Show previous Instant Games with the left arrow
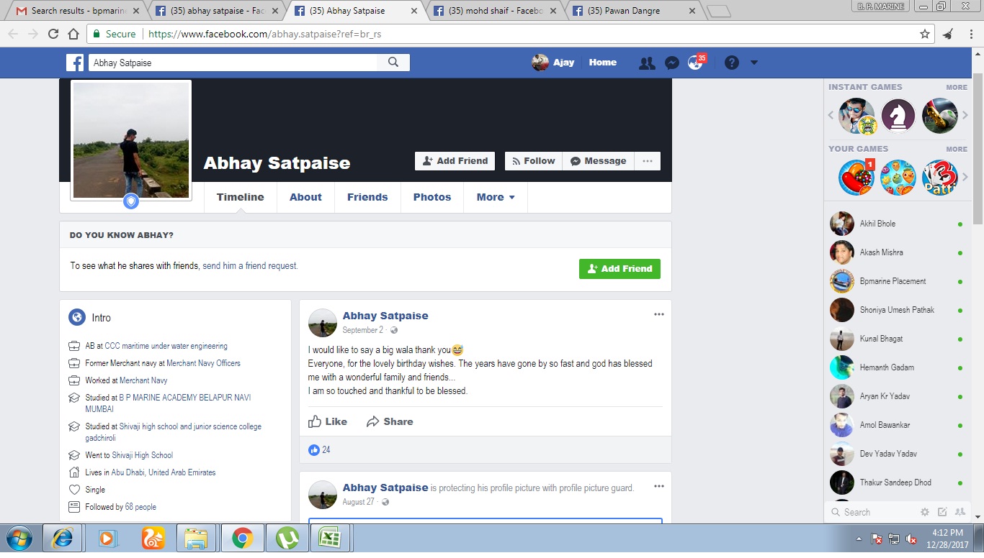 coord(831,115)
